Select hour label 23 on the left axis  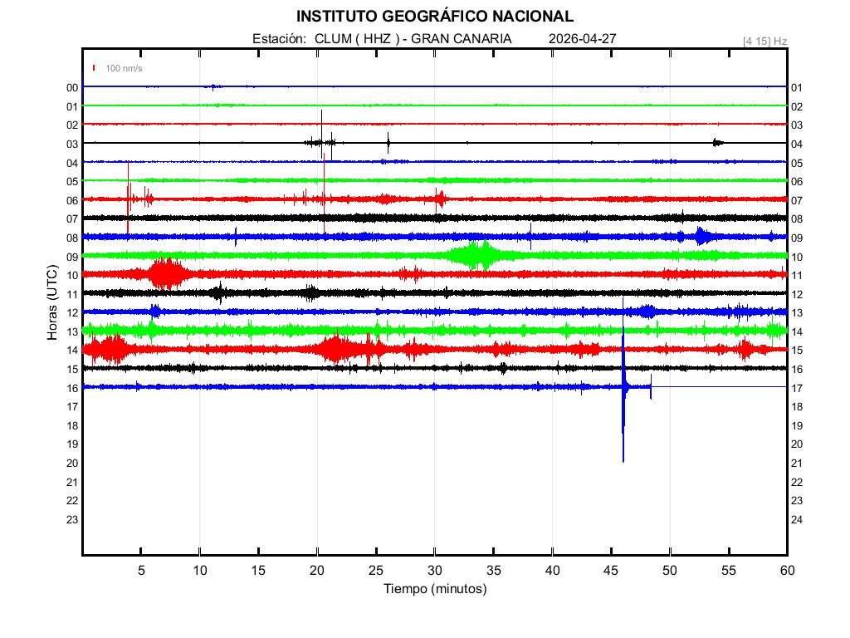tap(72, 519)
